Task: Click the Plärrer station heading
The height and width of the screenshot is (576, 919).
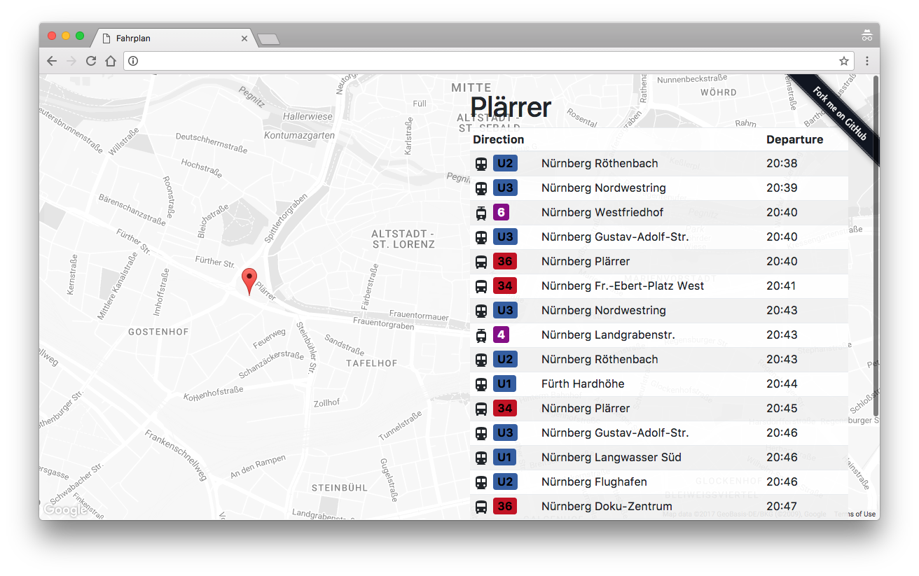Action: pos(511,107)
